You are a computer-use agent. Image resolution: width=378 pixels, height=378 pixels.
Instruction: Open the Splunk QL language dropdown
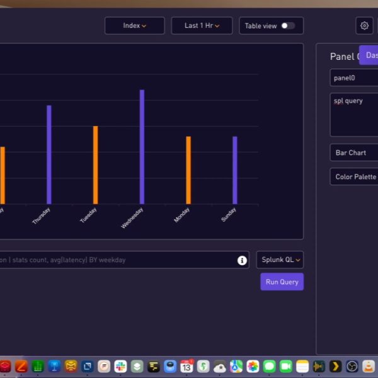pos(280,260)
